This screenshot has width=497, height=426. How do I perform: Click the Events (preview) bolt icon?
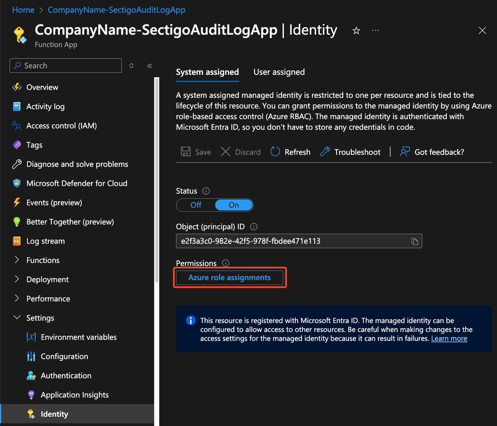tap(17, 203)
